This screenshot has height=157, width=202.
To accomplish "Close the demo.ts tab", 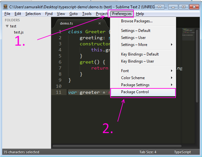I will tap(99, 24).
